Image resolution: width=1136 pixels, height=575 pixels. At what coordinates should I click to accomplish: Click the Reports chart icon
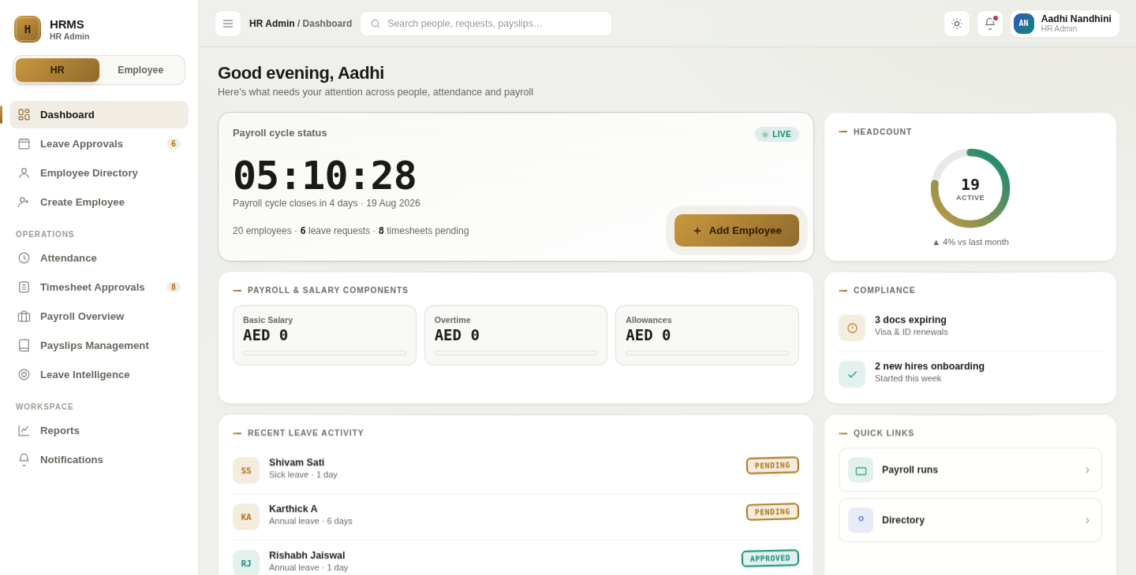pos(24,430)
